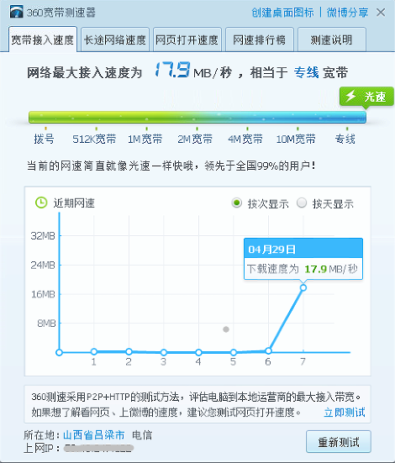Image resolution: width=395 pixels, height=463 pixels.
Task: Click the 8MB axis label
Action: pos(47,324)
